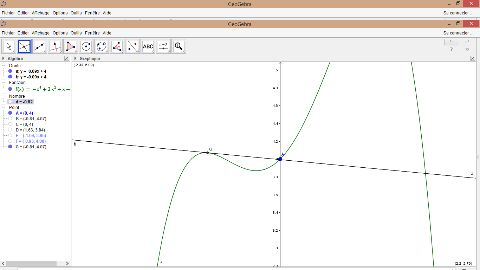This screenshot has width=480, height=270.
Task: Collapse the Droite category
Action: click(x=4, y=66)
